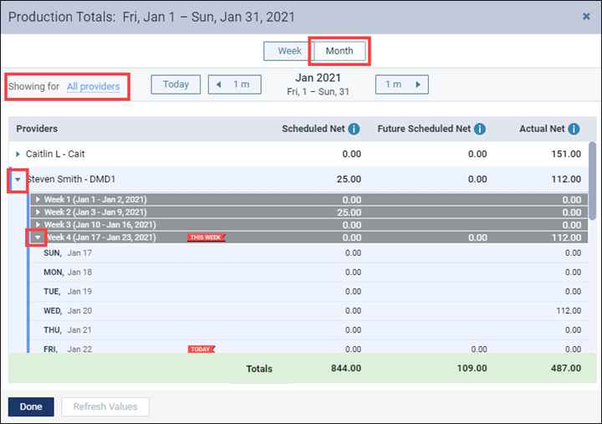Click the TUE, Jan 19 row
The height and width of the screenshot is (424, 602).
pyautogui.click(x=309, y=292)
